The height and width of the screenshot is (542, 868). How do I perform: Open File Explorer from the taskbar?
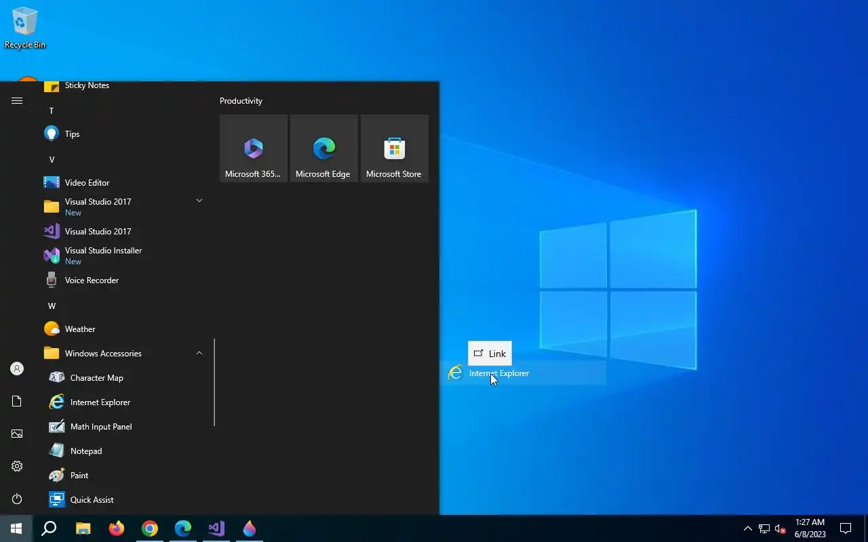pyautogui.click(x=83, y=528)
